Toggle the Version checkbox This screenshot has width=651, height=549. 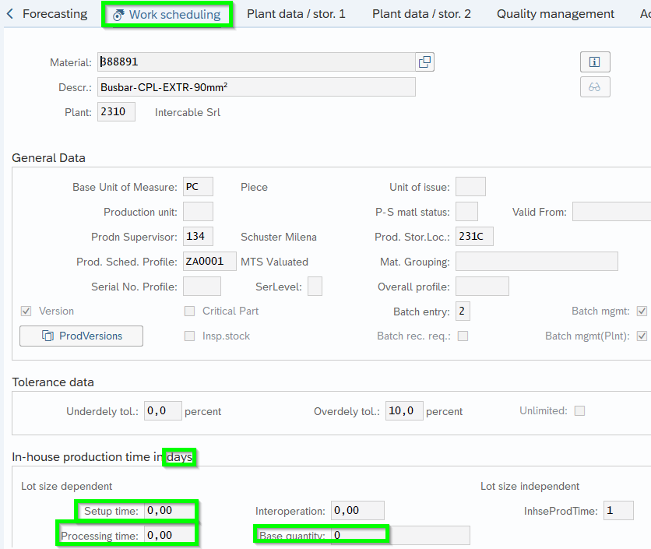pos(26,311)
